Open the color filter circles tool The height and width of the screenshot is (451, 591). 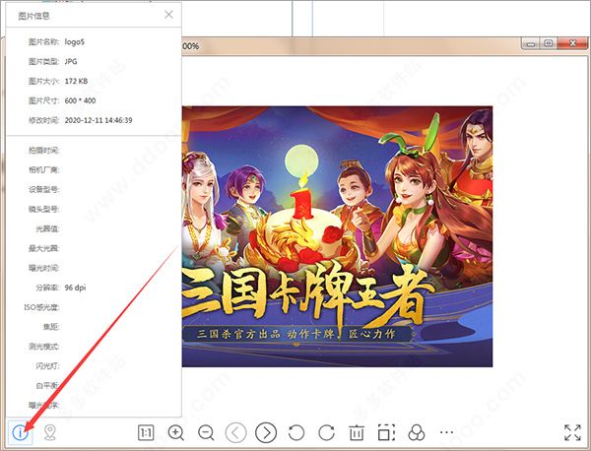point(417,432)
